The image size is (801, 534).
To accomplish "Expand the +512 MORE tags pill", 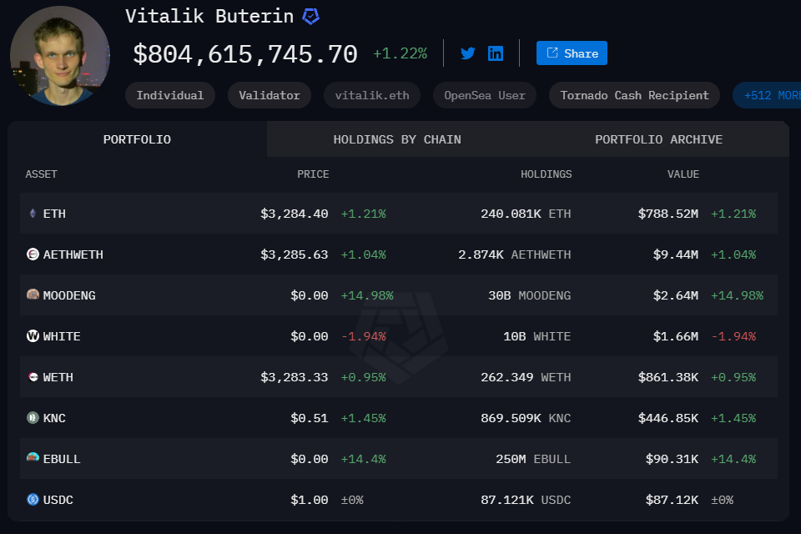I will [x=767, y=95].
